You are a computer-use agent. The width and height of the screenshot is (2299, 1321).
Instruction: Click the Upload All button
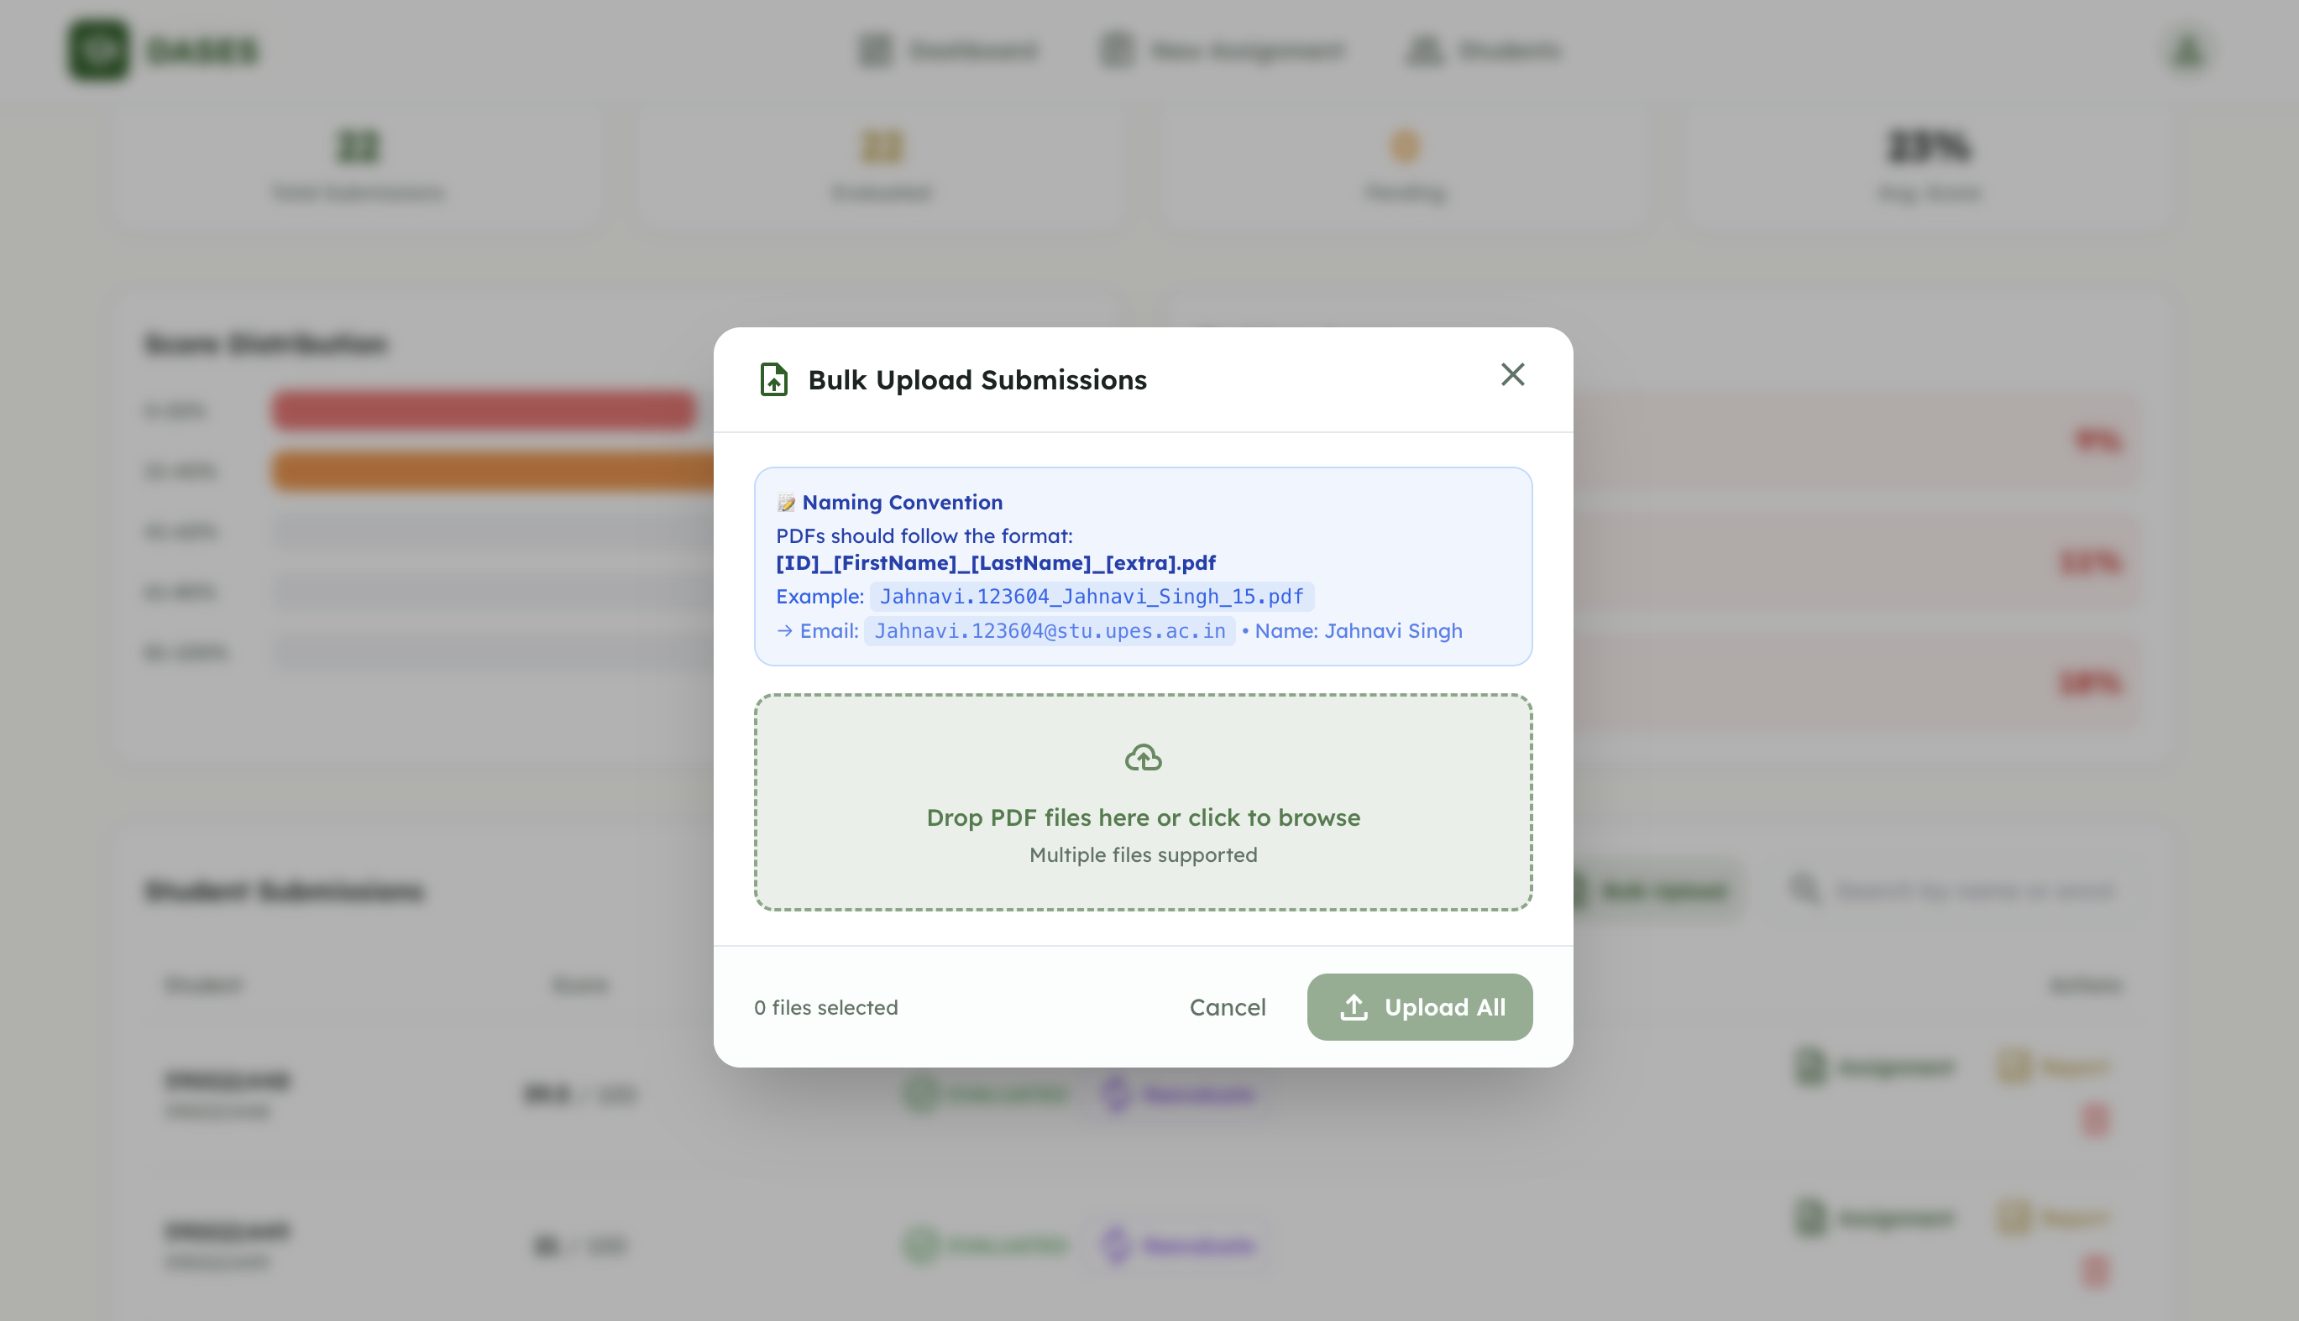click(1418, 1007)
